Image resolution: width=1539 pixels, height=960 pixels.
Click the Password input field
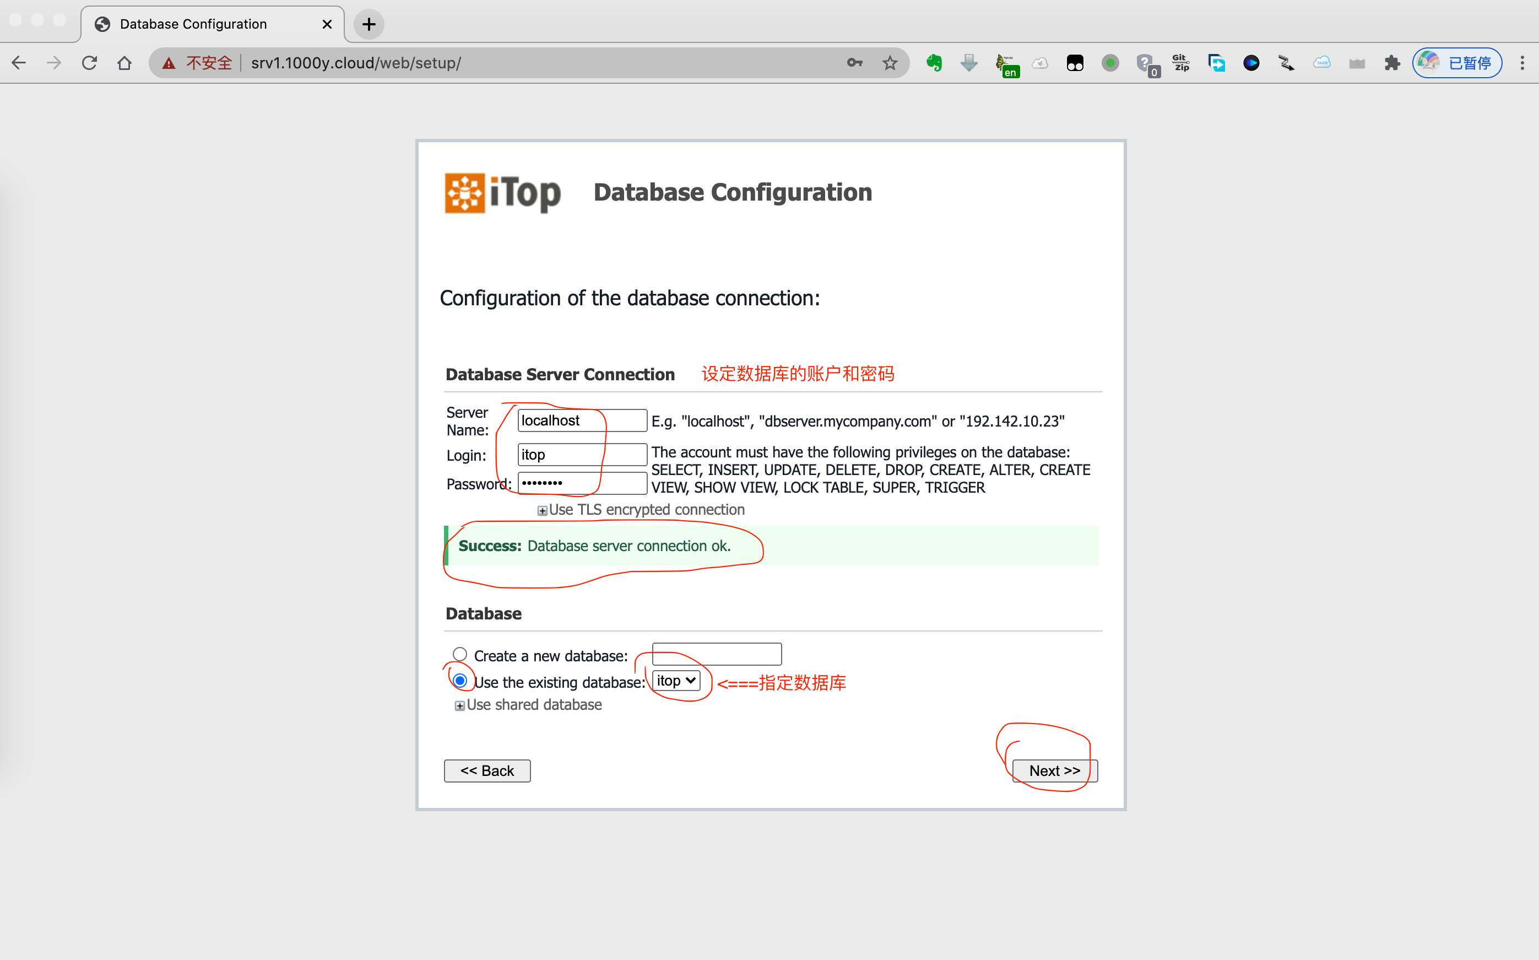click(x=582, y=483)
